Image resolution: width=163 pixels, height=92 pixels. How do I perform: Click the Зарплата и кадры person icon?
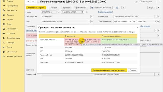pos(4,38)
